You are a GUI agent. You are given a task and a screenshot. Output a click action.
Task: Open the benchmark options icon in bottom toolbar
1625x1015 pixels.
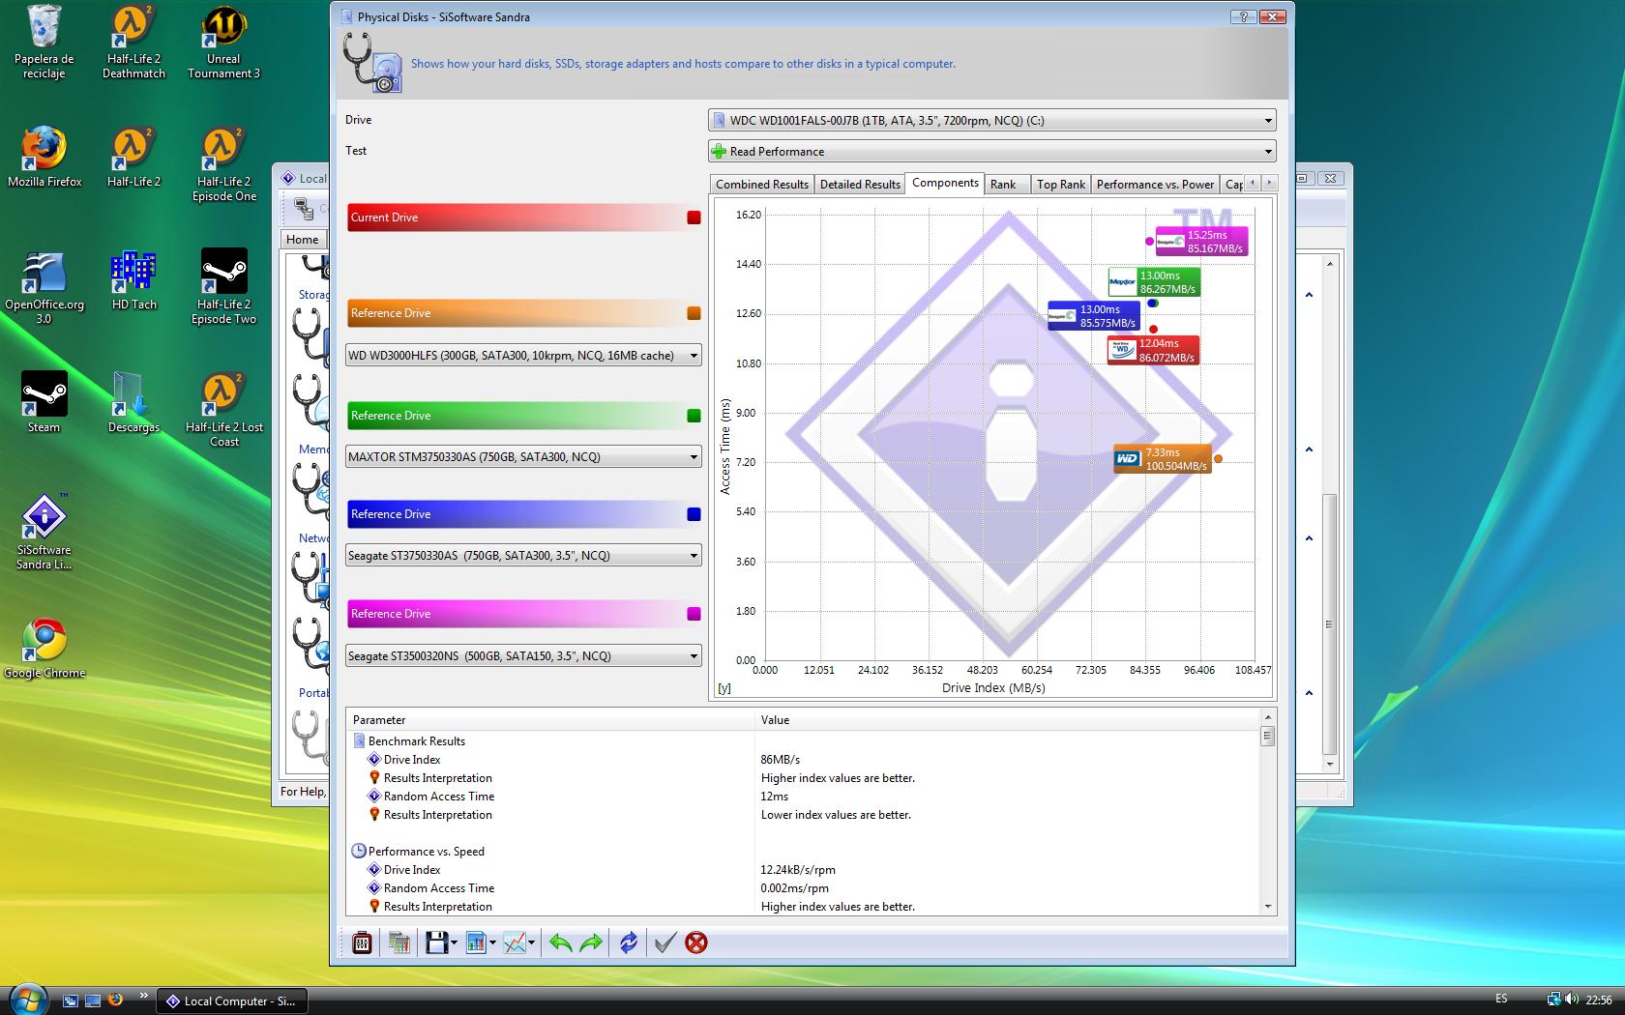tap(362, 942)
